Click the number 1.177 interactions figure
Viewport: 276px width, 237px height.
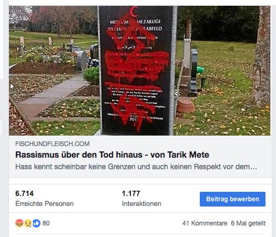click(131, 193)
